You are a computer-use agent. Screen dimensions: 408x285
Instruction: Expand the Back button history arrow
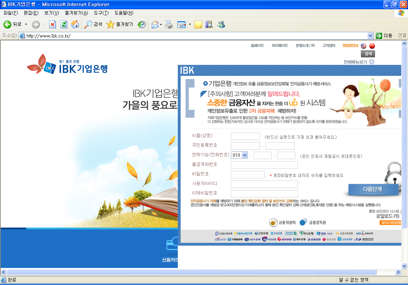point(26,24)
